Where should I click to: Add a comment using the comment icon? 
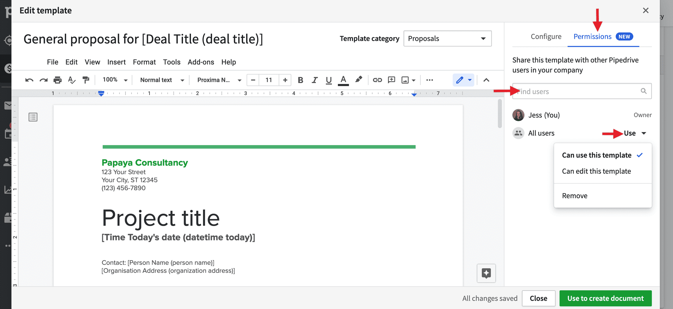[x=391, y=80]
